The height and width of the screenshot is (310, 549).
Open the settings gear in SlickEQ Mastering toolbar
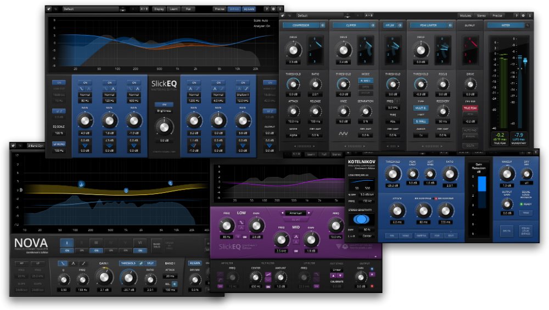(273, 9)
